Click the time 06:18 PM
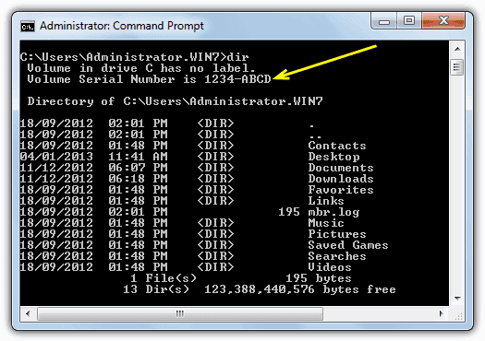The width and height of the screenshot is (485, 341). coord(138,179)
